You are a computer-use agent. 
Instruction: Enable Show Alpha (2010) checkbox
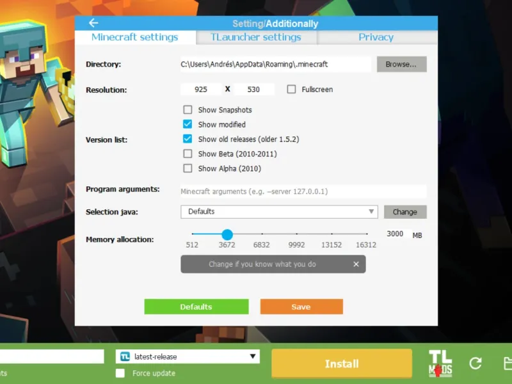188,168
